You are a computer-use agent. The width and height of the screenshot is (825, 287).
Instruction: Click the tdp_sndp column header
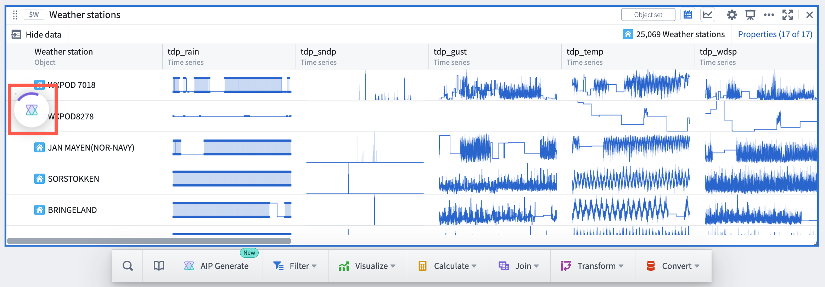tap(362, 57)
